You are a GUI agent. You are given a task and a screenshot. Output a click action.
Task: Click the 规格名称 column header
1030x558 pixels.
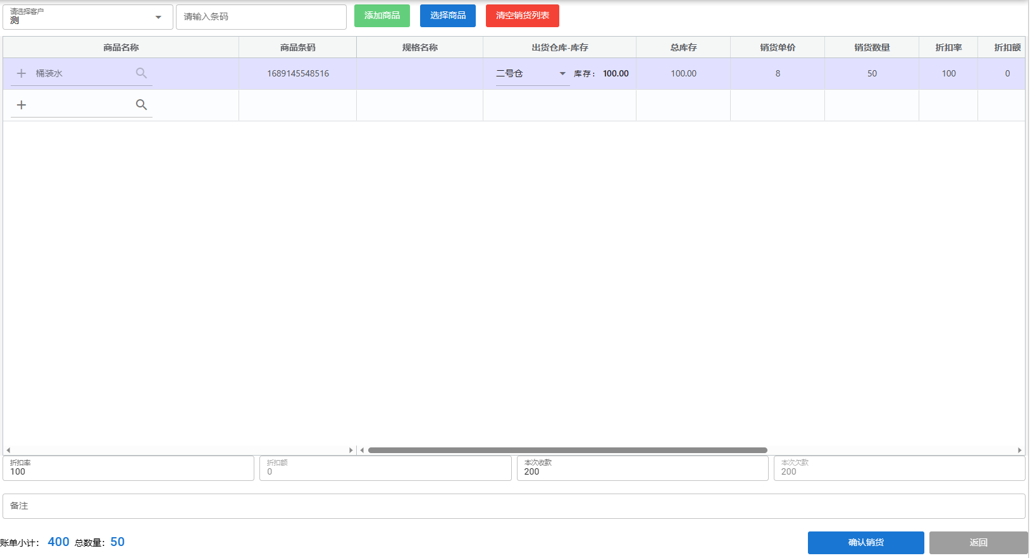[x=419, y=47]
